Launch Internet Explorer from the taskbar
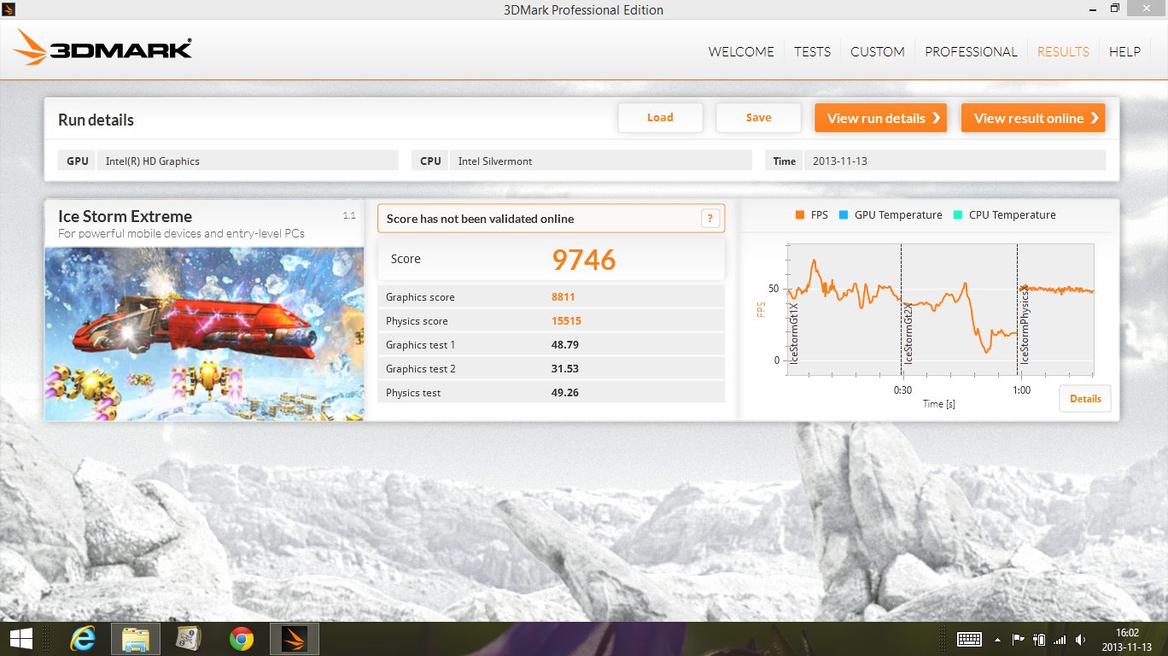1168x656 pixels. (83, 639)
